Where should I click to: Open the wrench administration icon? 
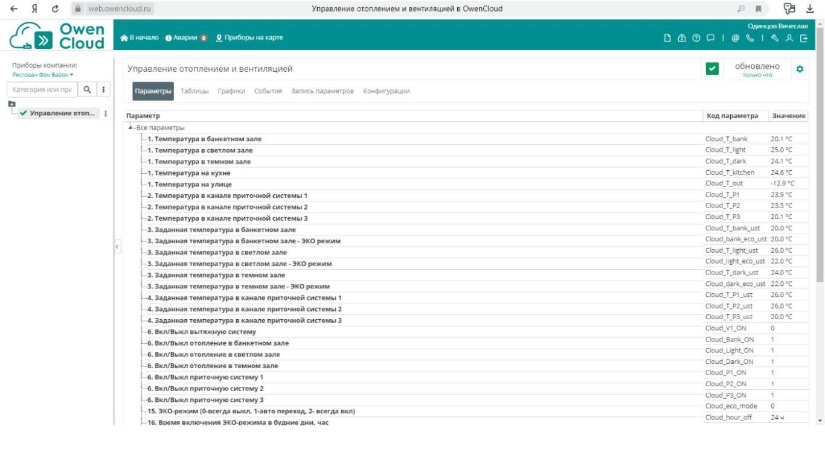[x=775, y=38]
